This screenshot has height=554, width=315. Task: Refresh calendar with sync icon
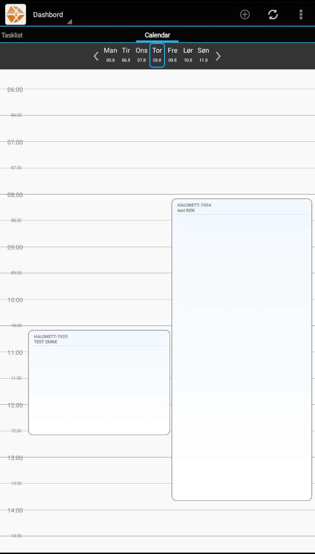[273, 14]
